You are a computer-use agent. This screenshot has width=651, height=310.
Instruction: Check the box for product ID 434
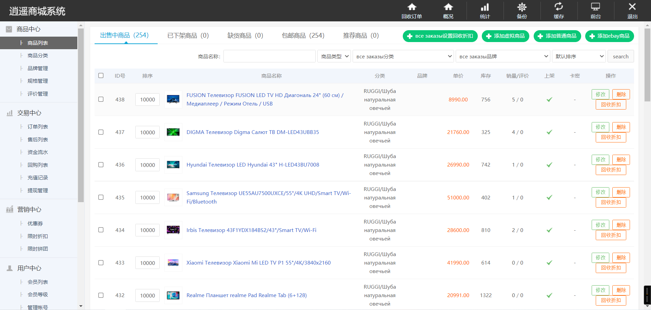(x=101, y=230)
